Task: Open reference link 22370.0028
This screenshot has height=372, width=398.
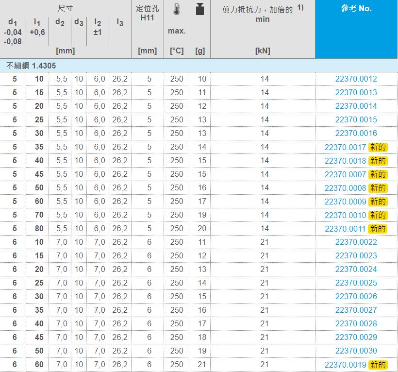Action: tap(356, 324)
